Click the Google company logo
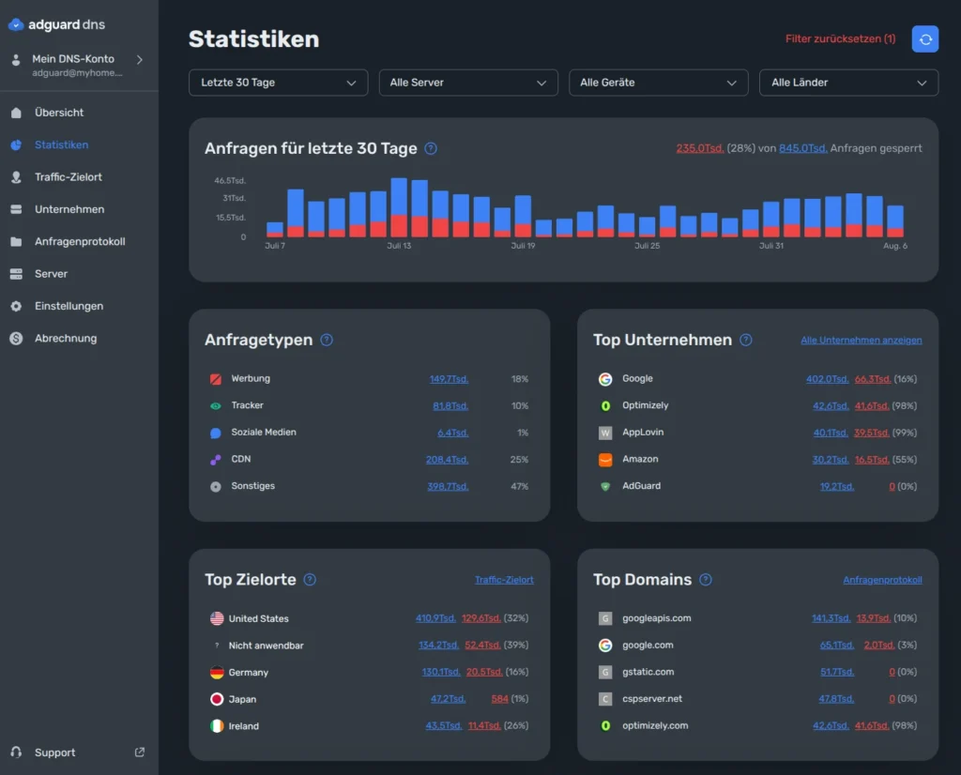The width and height of the screenshot is (961, 775). click(605, 379)
